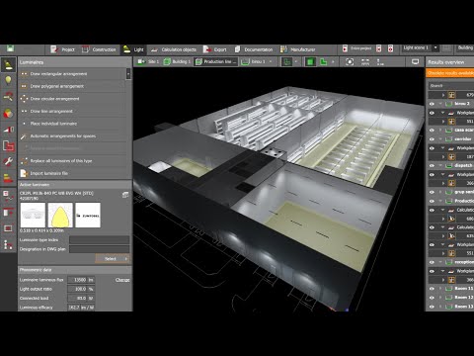The image size is (474, 356).
Task: Click the Designation in DWG plan field
Action: click(x=99, y=249)
